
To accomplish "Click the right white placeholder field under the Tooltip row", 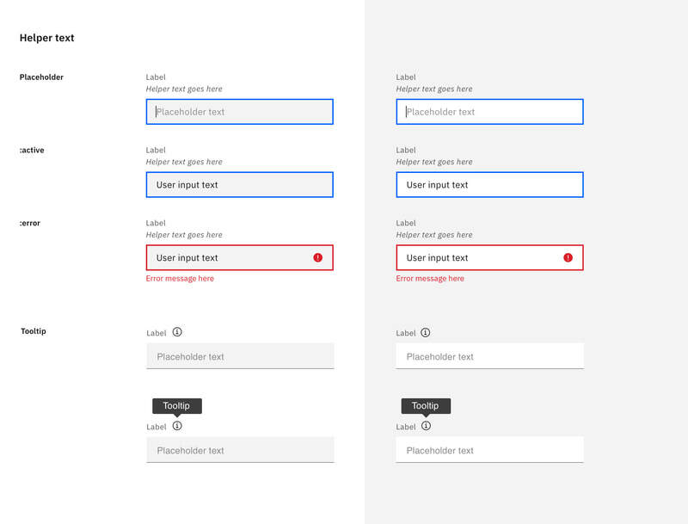I will point(489,356).
